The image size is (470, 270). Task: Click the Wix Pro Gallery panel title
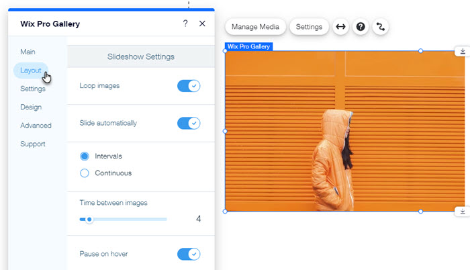click(50, 24)
